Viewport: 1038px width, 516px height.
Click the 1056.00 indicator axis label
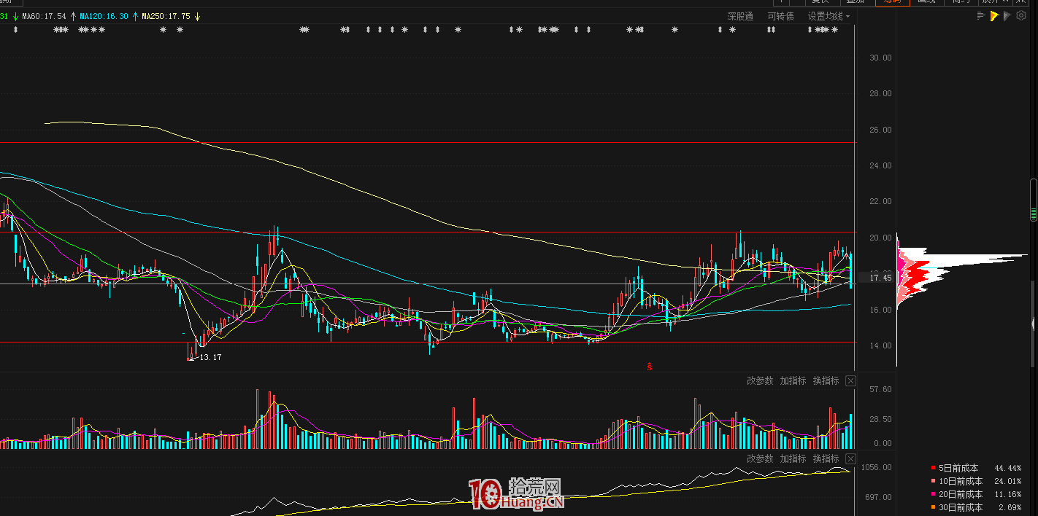point(878,468)
